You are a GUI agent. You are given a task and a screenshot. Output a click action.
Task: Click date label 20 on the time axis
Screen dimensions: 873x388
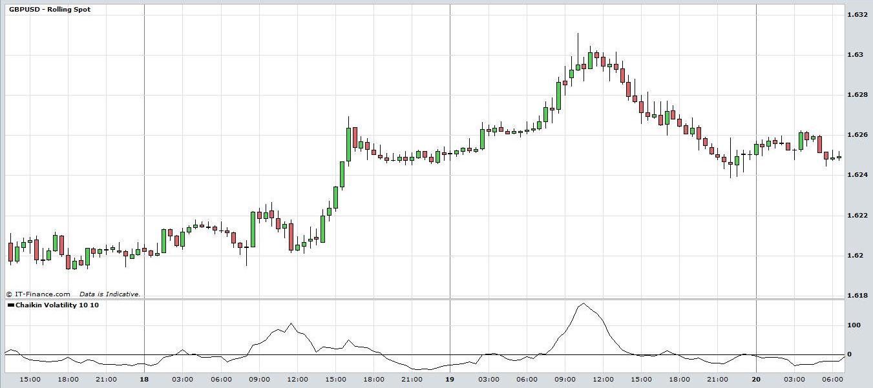[756, 380]
